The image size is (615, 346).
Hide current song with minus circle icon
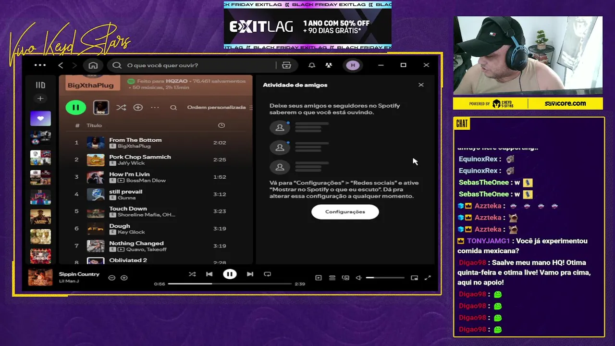(x=111, y=278)
